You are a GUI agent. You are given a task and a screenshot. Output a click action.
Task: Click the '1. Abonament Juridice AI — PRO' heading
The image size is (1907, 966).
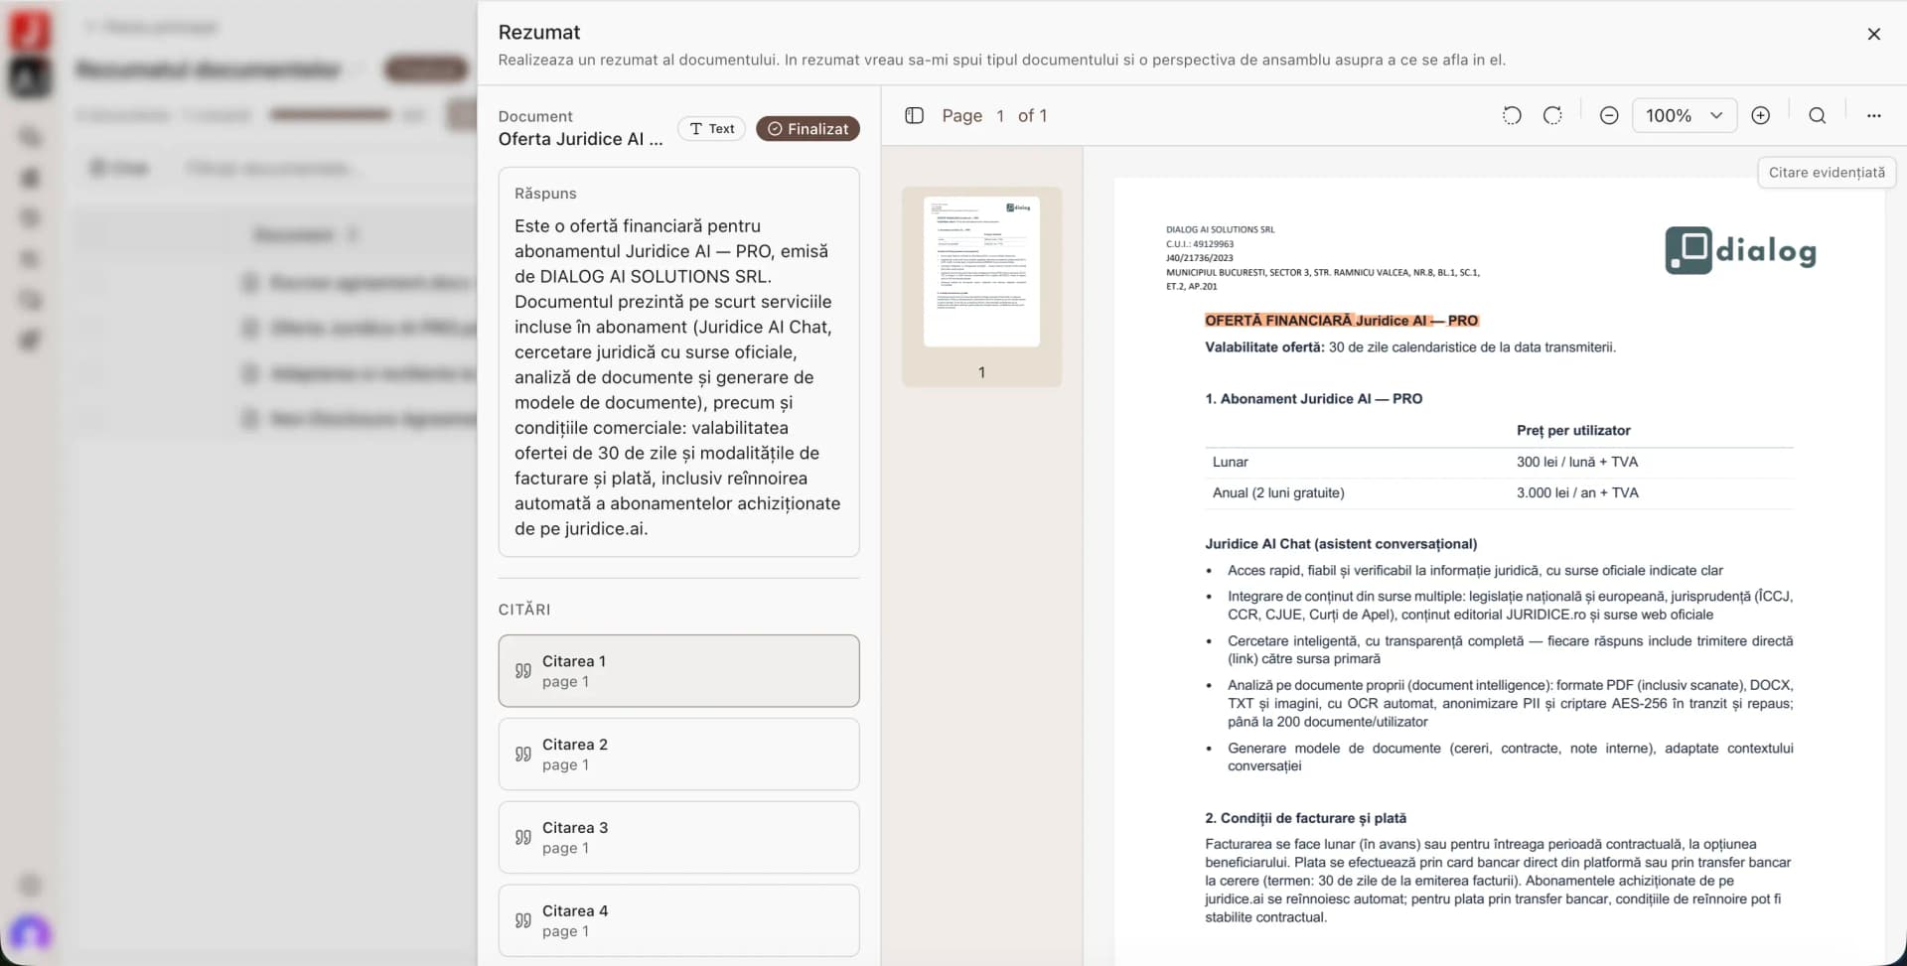1313,399
